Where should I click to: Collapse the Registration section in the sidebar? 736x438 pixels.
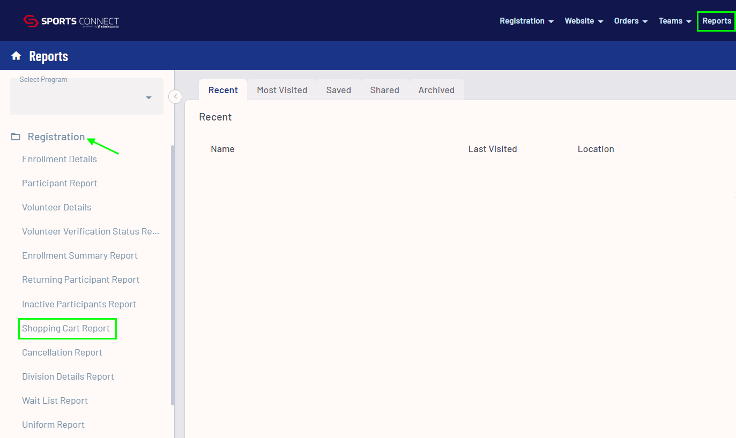[56, 137]
